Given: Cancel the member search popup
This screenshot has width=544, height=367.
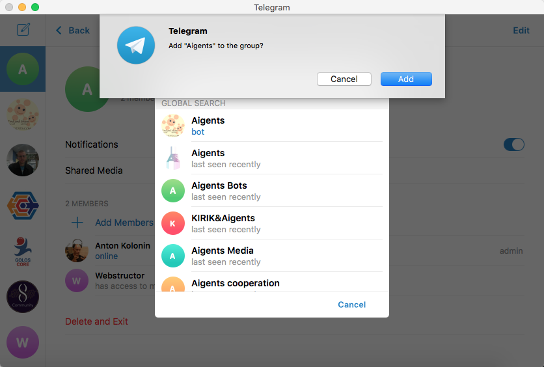Looking at the screenshot, I should pyautogui.click(x=351, y=305).
